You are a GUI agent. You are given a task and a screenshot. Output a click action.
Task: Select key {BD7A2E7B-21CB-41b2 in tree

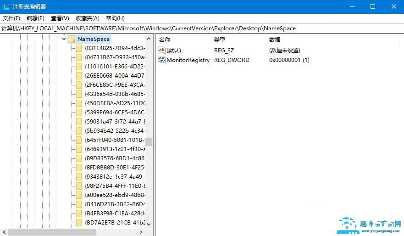point(115,222)
